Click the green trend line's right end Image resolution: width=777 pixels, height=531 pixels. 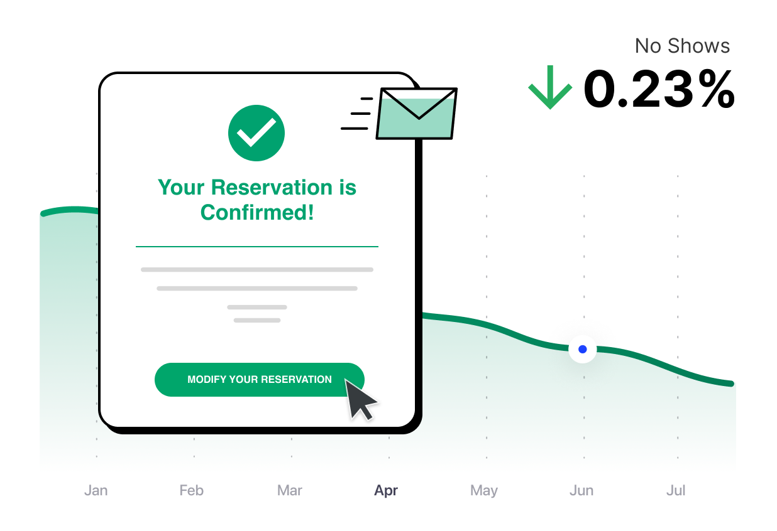point(730,383)
